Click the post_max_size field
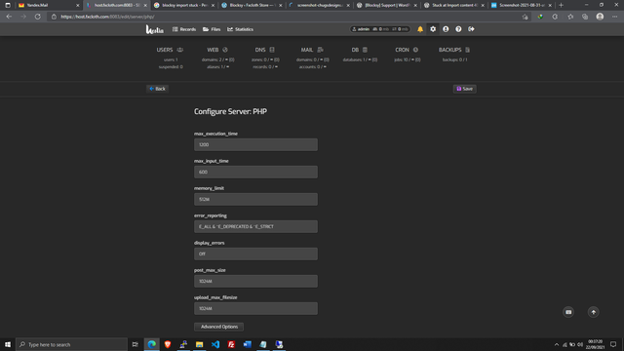Viewport: 624px width, 351px height. click(255, 281)
